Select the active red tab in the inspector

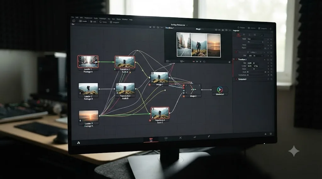click(x=238, y=34)
